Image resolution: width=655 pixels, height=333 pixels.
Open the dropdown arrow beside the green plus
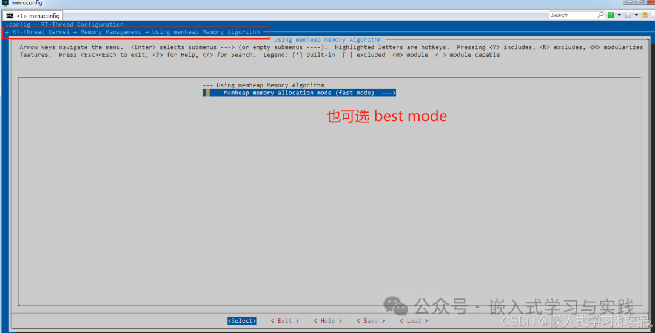pyautogui.click(x=618, y=15)
